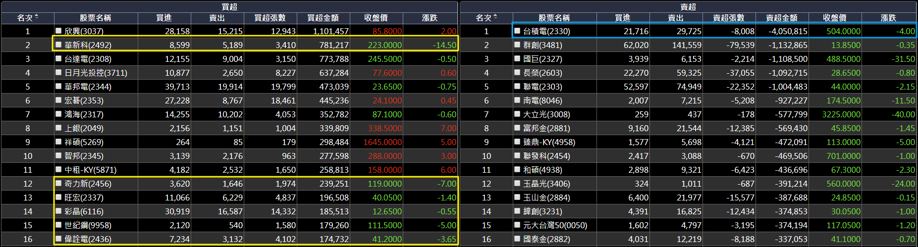
Task: Mark the checkbox for 南電(8046)
Action: pos(517,100)
